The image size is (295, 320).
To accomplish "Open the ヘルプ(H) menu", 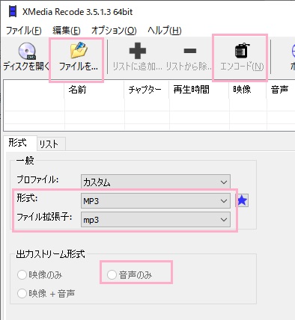I will (x=165, y=31).
